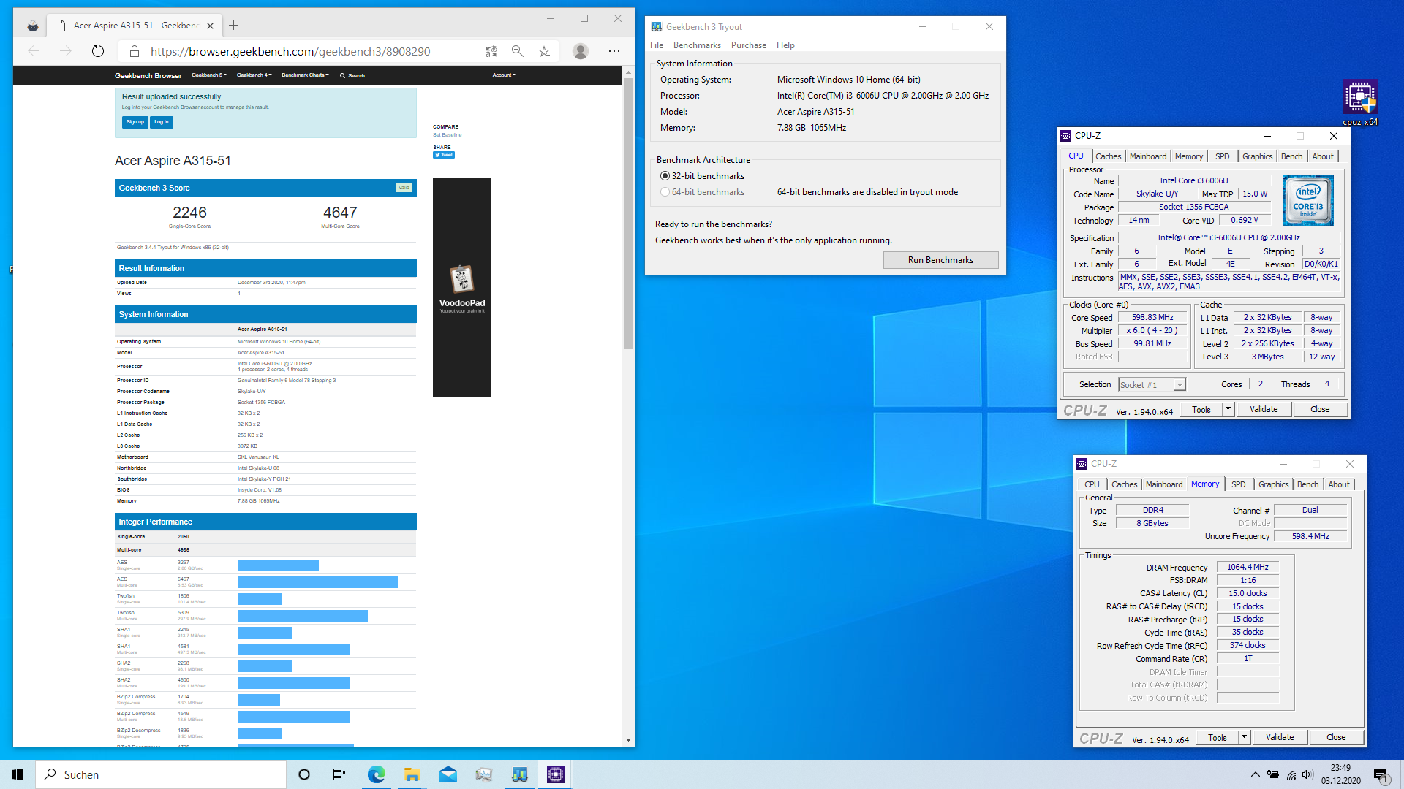Click Log in button on Geekbench page
1404x789 pixels.
pyautogui.click(x=162, y=122)
